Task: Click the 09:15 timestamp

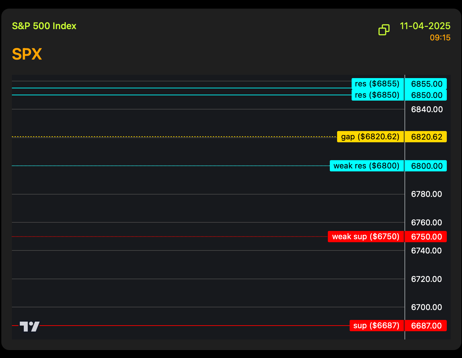Action: (440, 38)
